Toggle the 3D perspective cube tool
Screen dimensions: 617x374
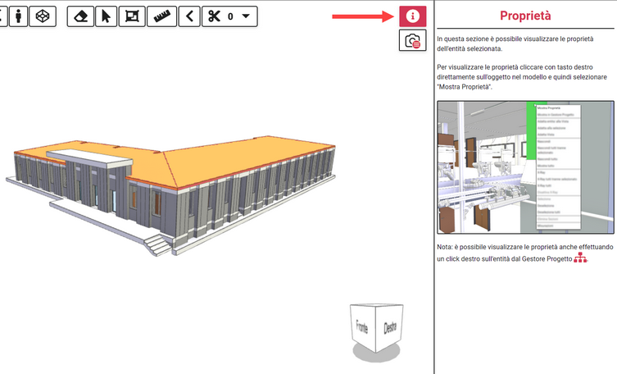pos(43,16)
